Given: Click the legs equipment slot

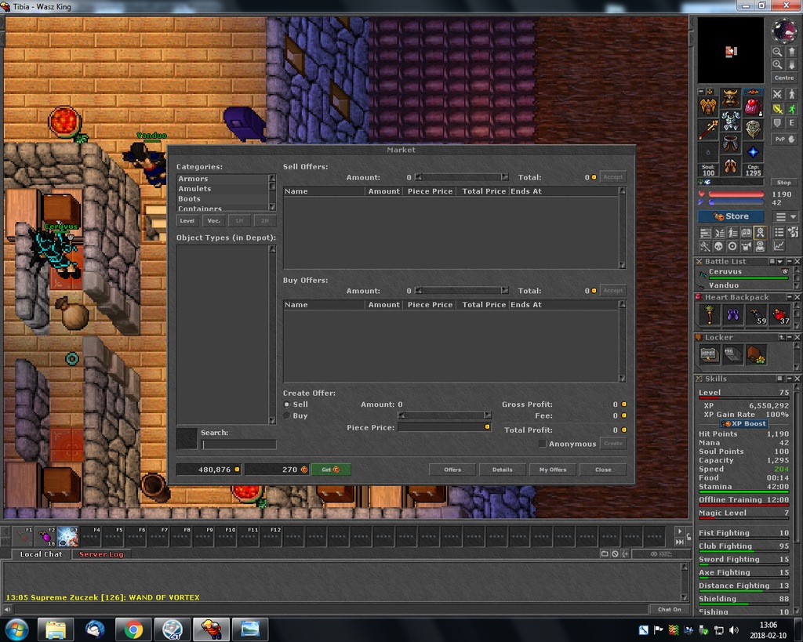Looking at the screenshot, I should point(731,143).
